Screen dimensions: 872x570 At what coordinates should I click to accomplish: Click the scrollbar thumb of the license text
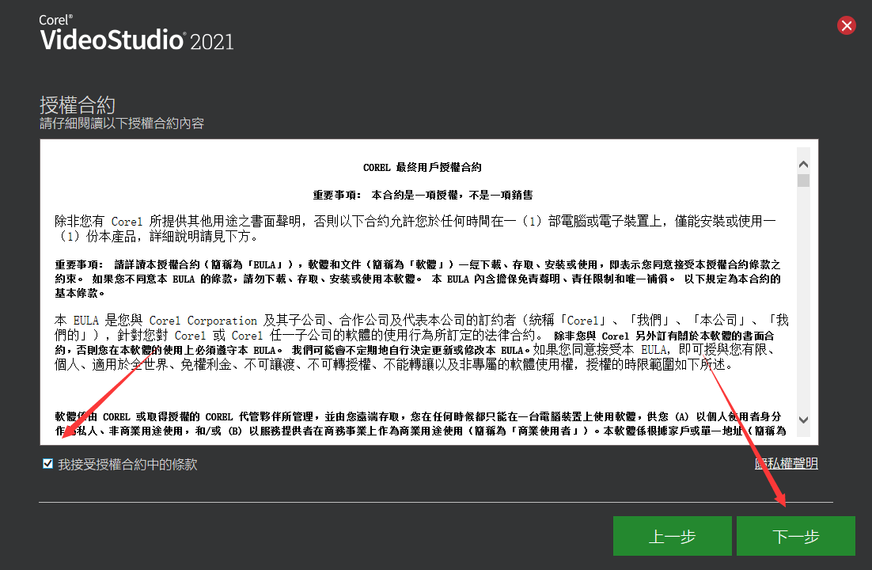(803, 180)
